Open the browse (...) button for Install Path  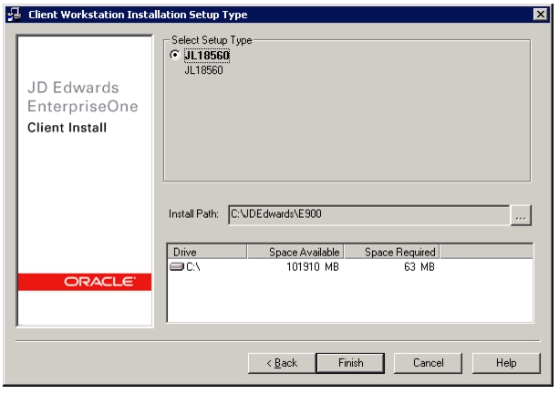click(521, 215)
